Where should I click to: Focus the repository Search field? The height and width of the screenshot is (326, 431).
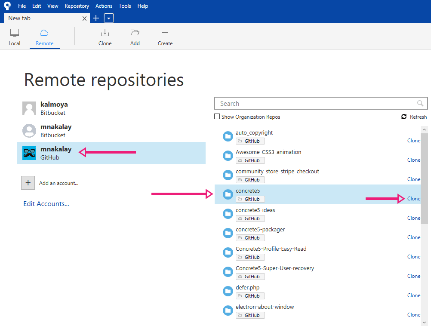[321, 103]
